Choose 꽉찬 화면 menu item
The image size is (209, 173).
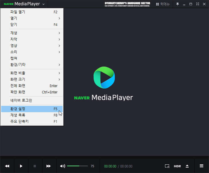32,92
